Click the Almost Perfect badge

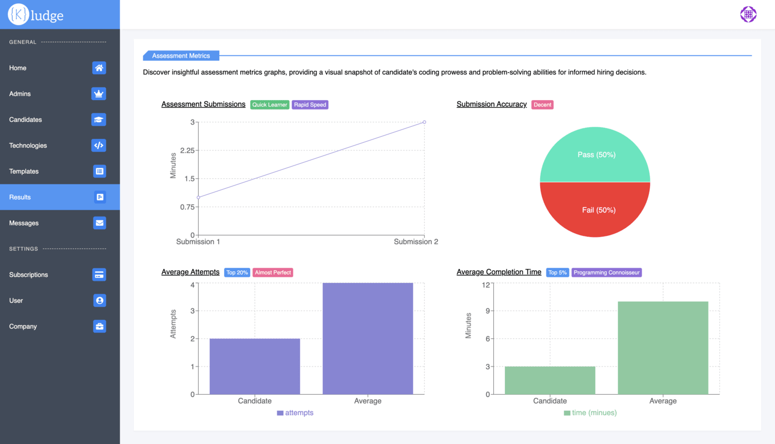[x=273, y=272]
